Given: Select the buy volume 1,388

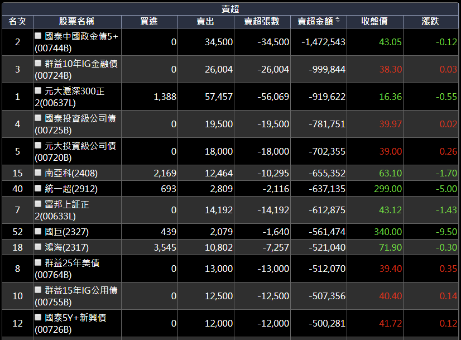Looking at the screenshot, I should (165, 97).
